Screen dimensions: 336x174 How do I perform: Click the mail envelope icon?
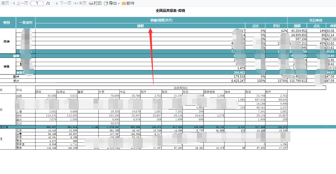[x=124, y=3]
